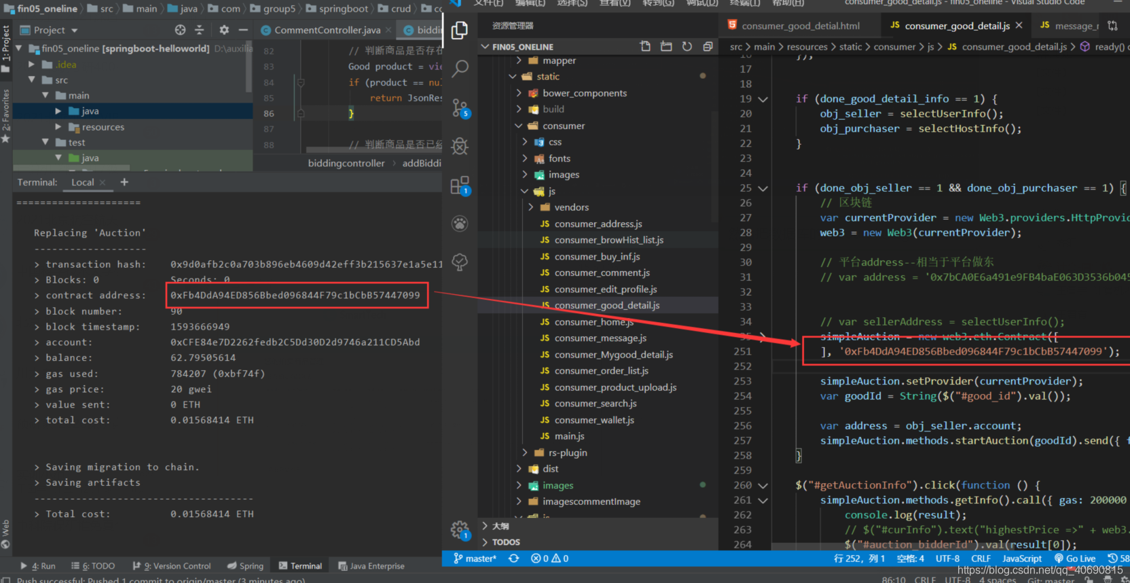Image resolution: width=1130 pixels, height=583 pixels.
Task: Close the CommentController.java tab
Action: [388, 30]
